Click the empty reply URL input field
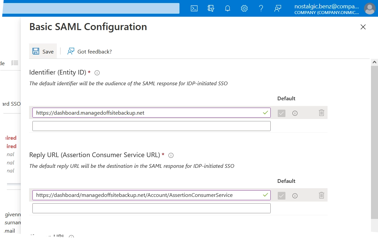This screenshot has width=378, height=238. point(151,208)
